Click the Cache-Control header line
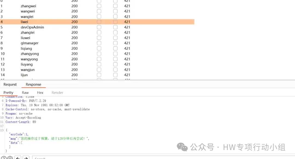This screenshot has width=295, height=159. tap(48, 109)
